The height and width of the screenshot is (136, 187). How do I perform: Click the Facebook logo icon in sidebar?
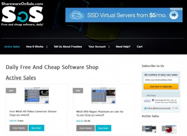pyautogui.click(x=153, y=100)
